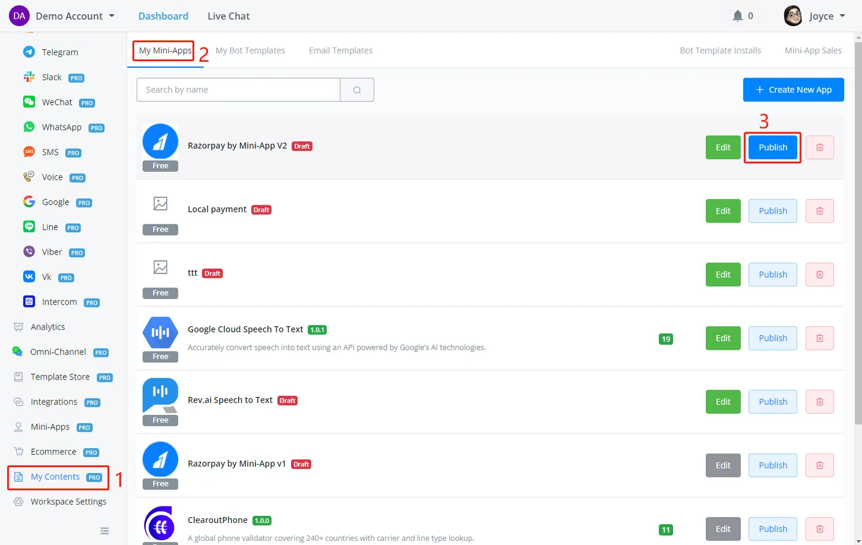Publish the Local payment app
The image size is (862, 545).
[x=773, y=211]
